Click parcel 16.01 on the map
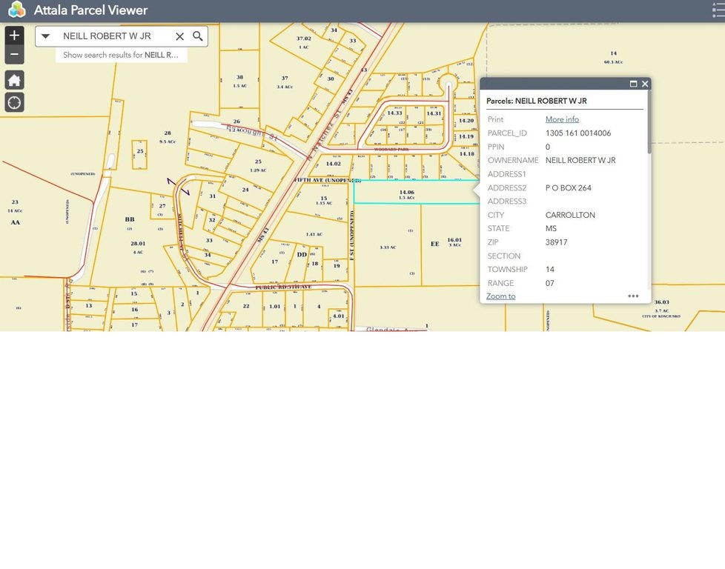Image resolution: width=725 pixels, height=569 pixels. [454, 240]
